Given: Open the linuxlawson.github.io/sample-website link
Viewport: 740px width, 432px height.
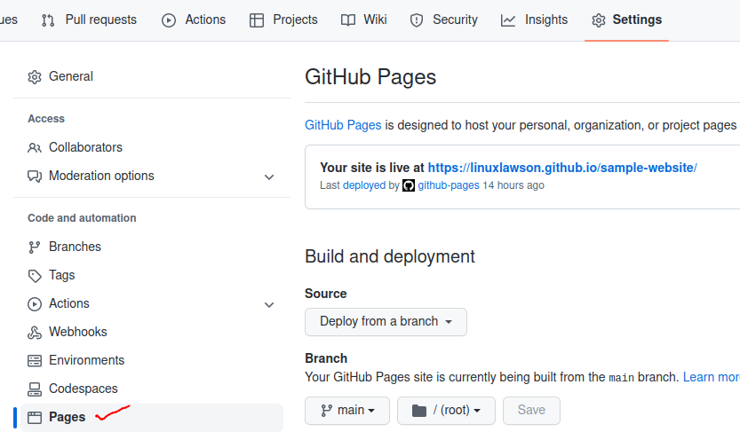Looking at the screenshot, I should [562, 168].
